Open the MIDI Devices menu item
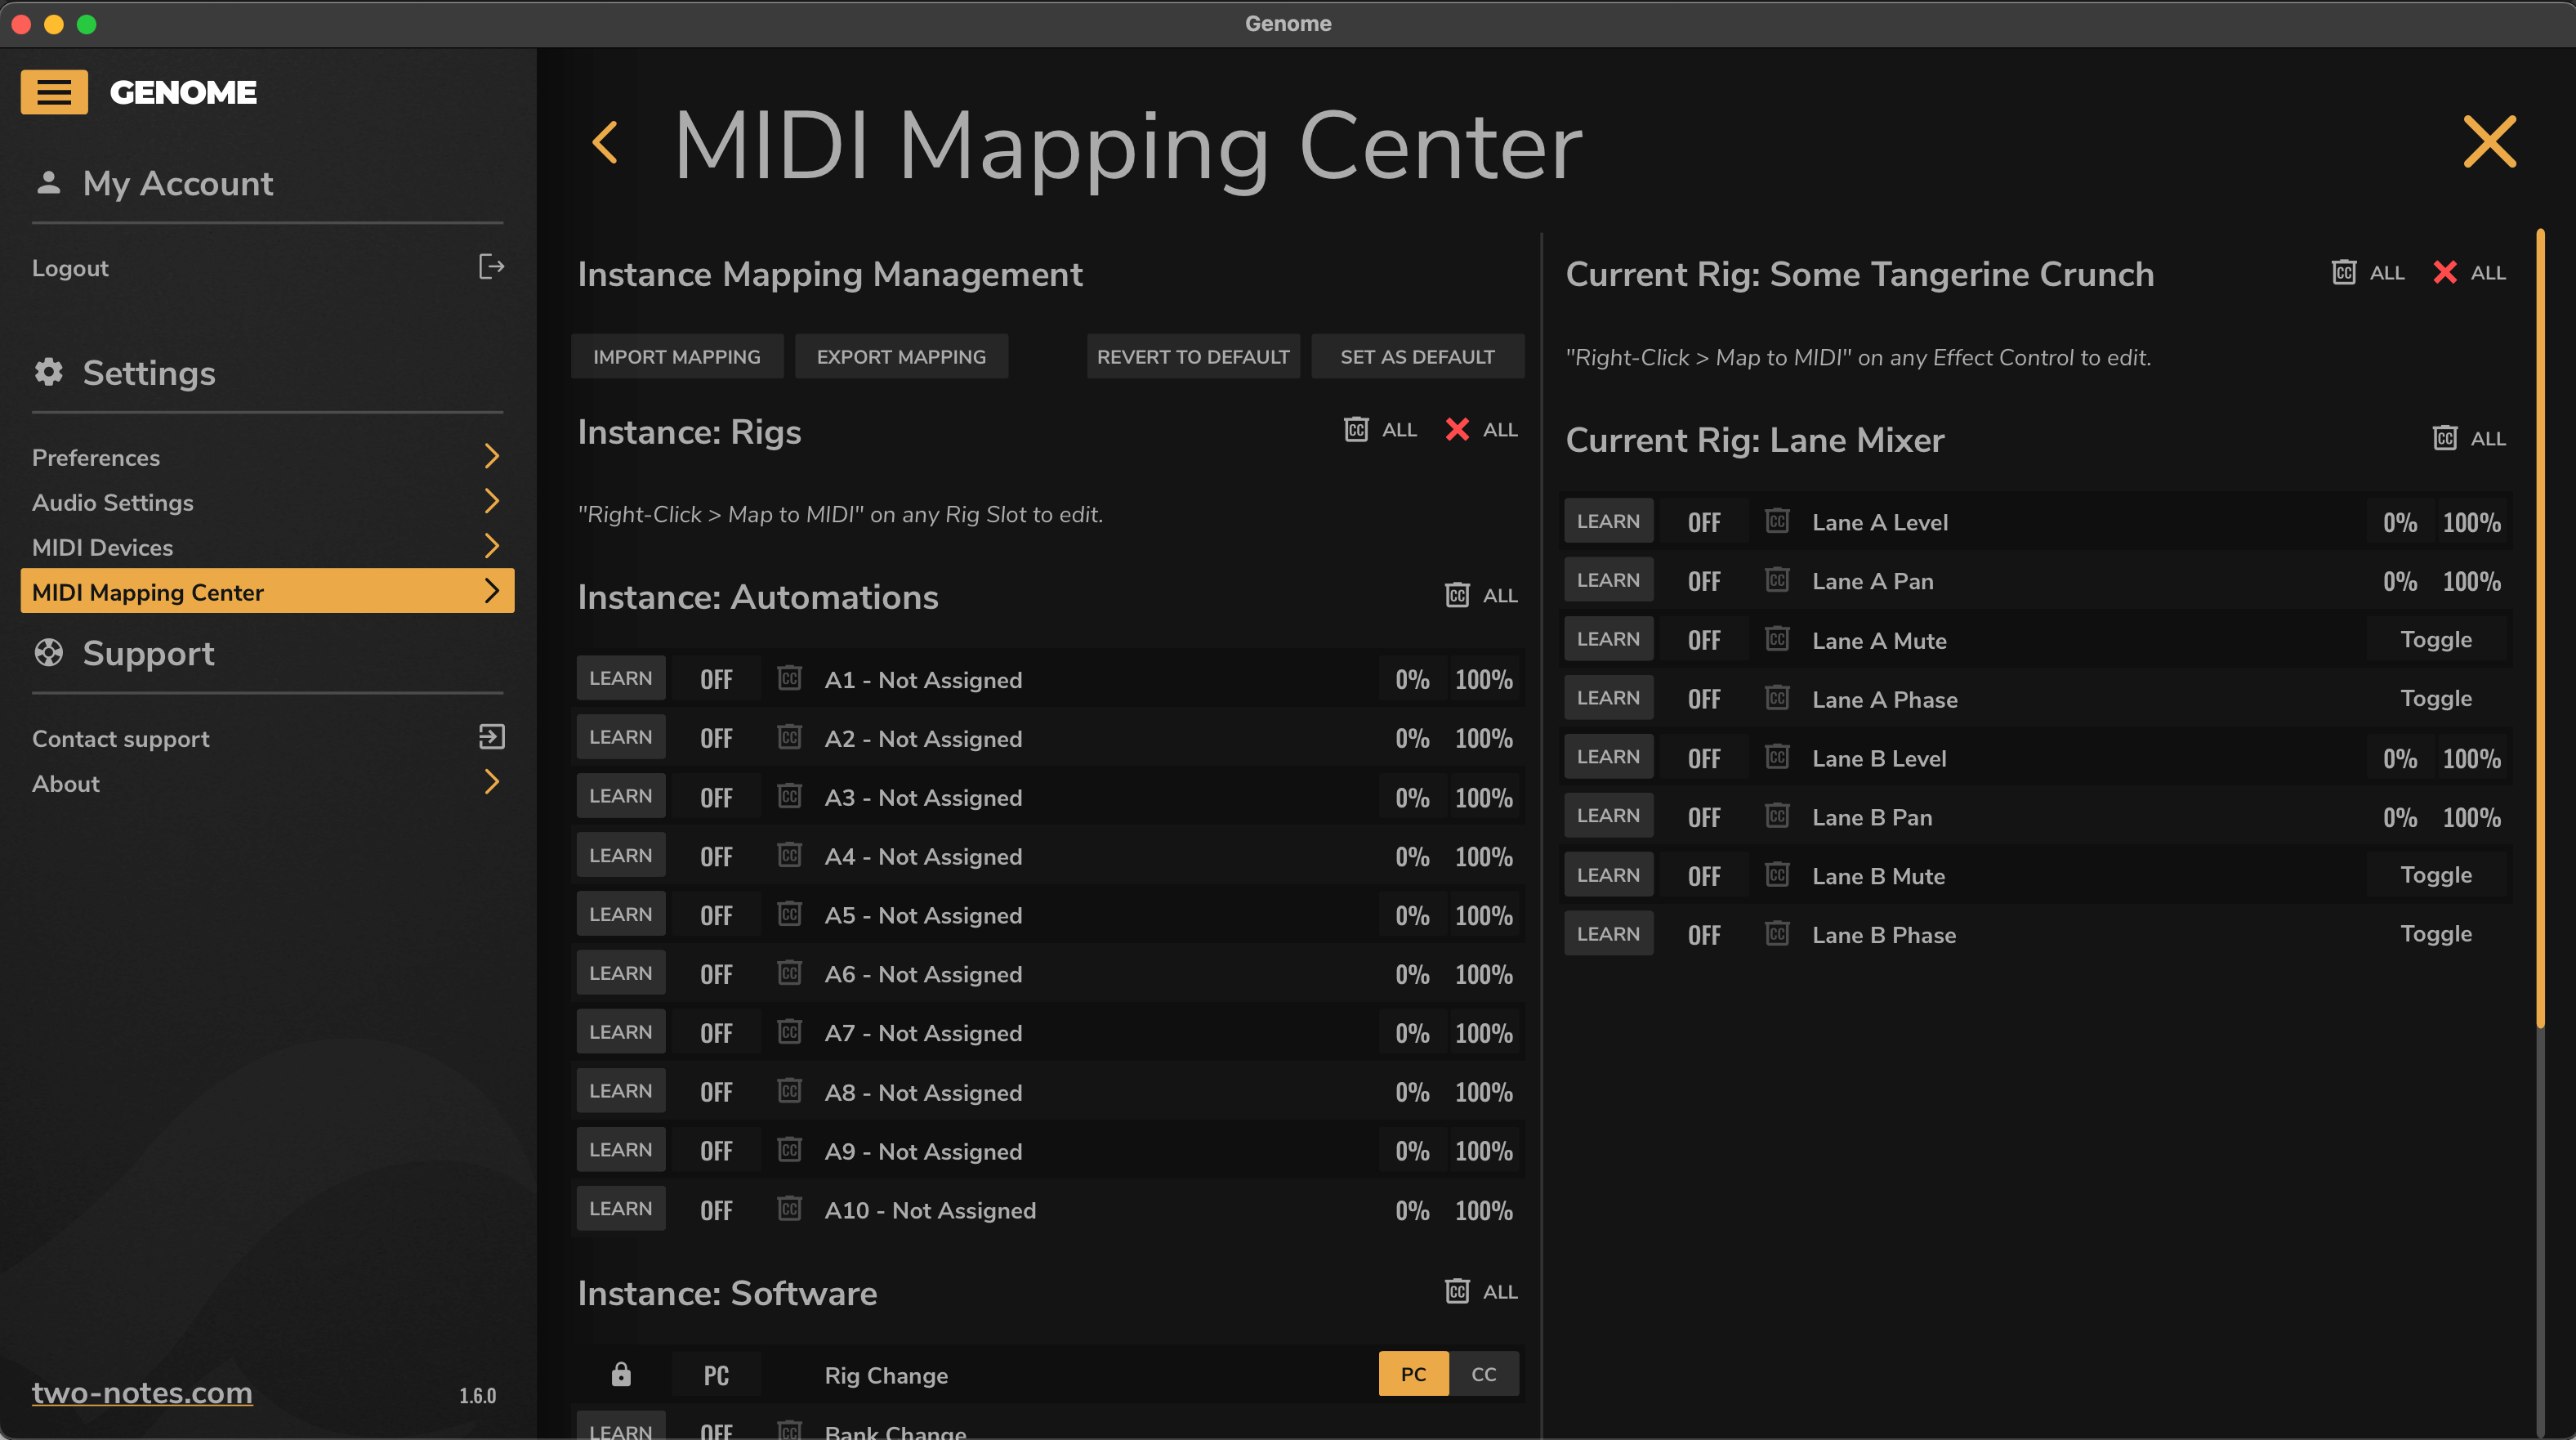2576x1440 pixels. point(267,547)
